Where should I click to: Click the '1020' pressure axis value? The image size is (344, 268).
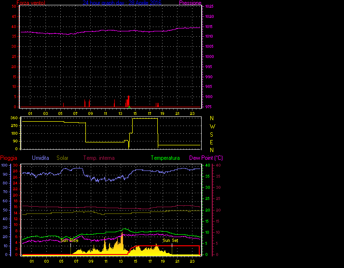point(209,16)
